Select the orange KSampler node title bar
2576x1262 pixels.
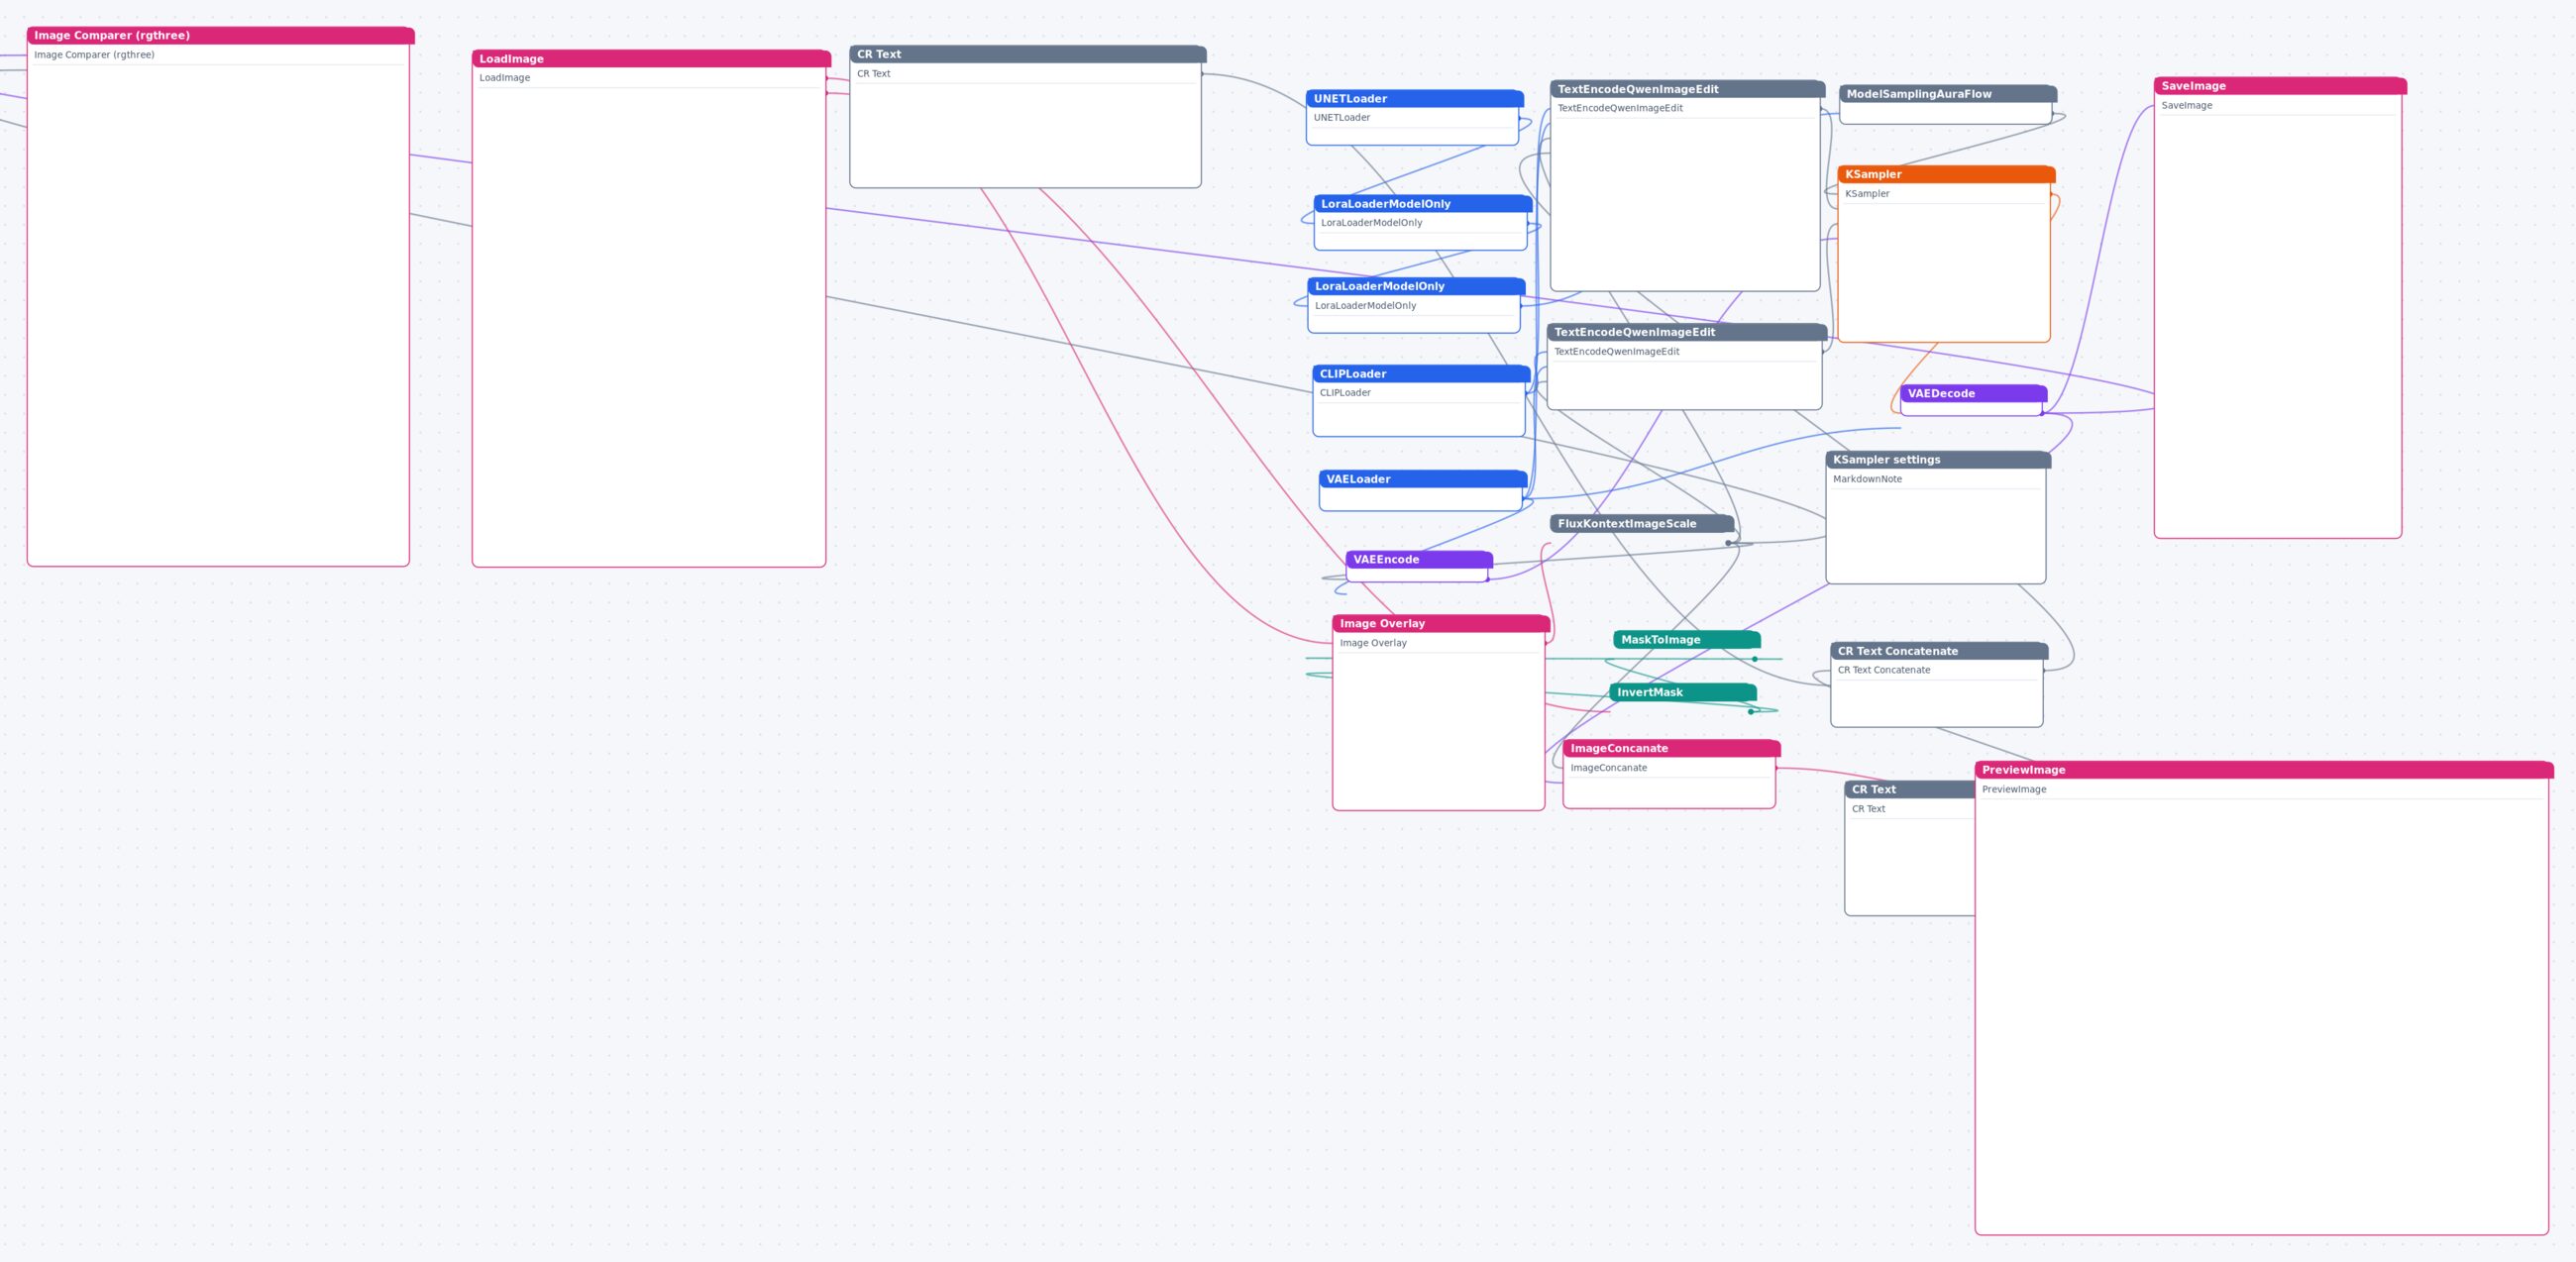pos(1946,174)
